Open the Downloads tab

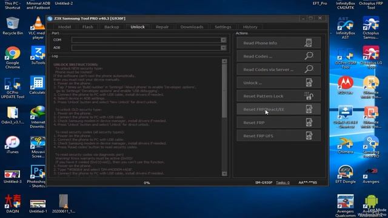coord(192,27)
